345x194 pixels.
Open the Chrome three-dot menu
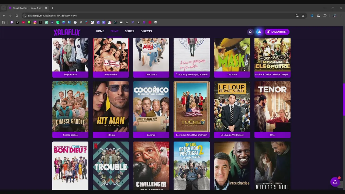341,16
